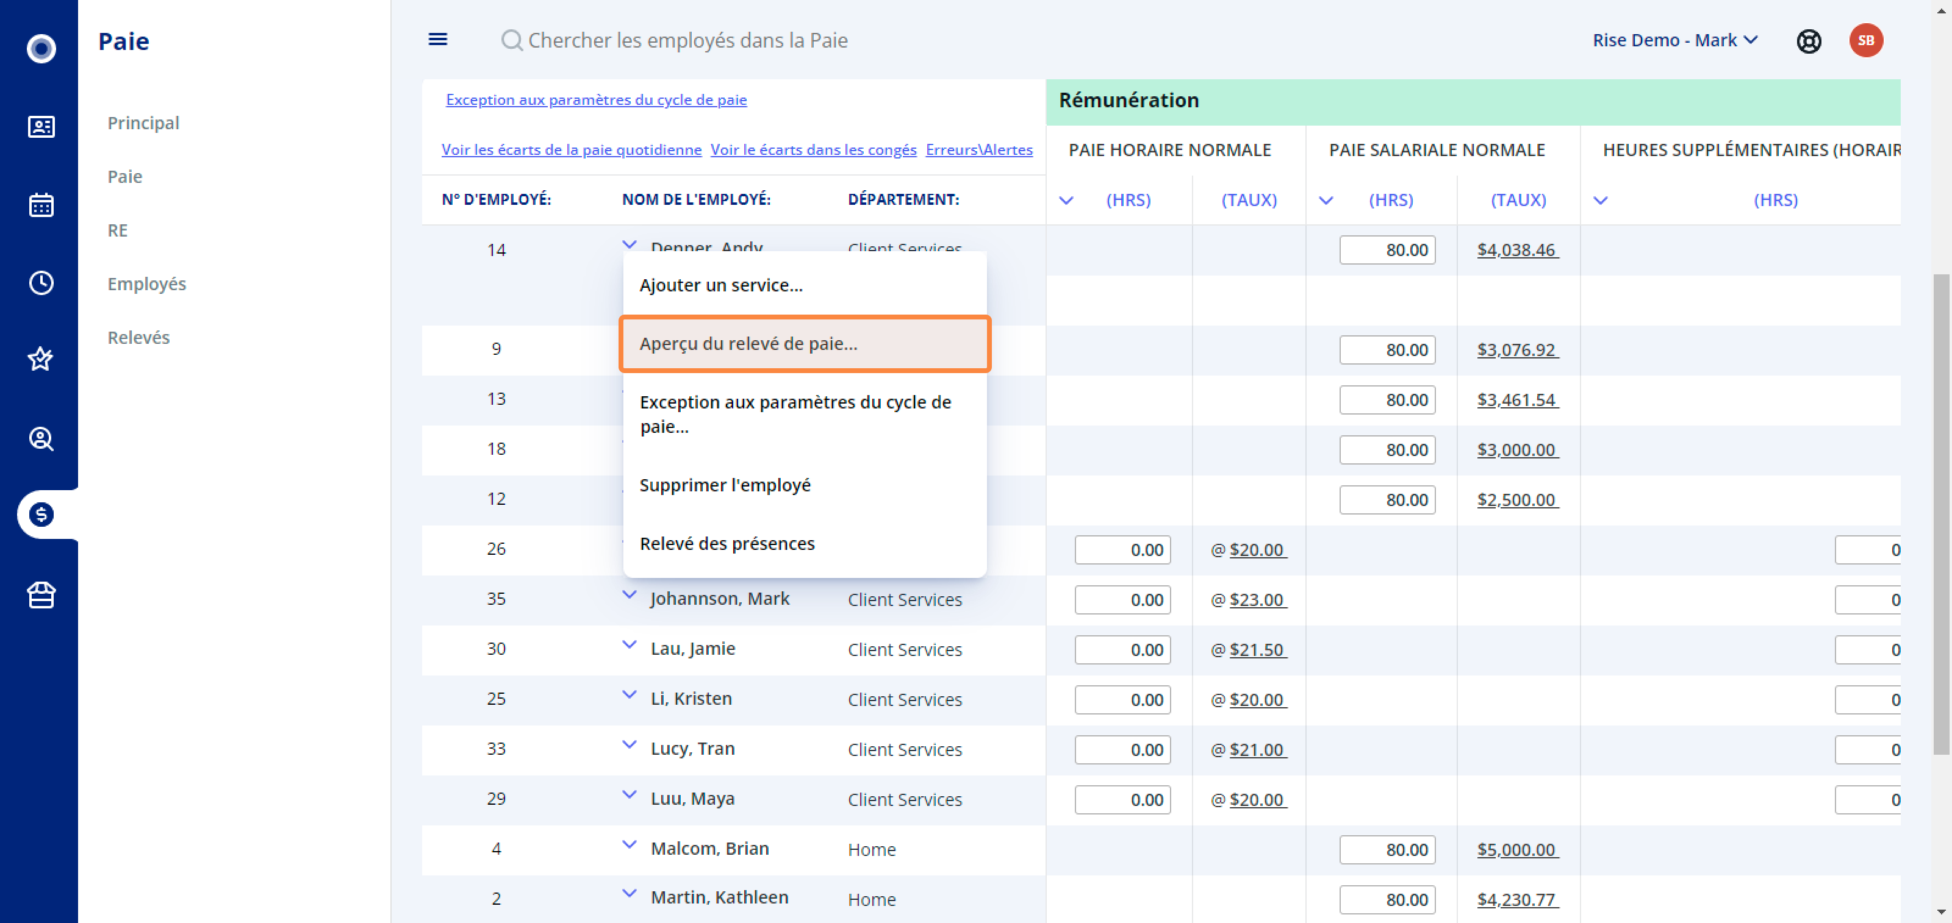
Task: Click the NOM DE L'EMPLOYÉ column header
Action: (697, 200)
